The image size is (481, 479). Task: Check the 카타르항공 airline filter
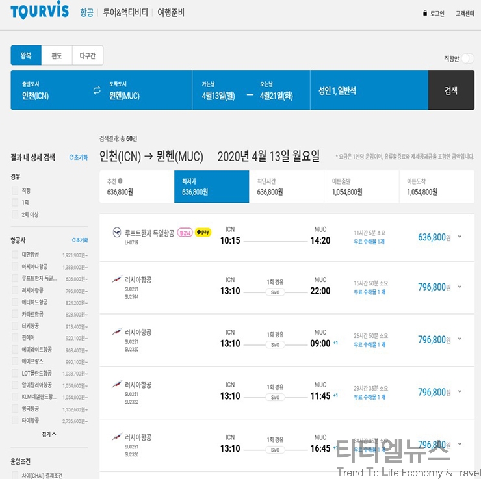tap(15, 314)
